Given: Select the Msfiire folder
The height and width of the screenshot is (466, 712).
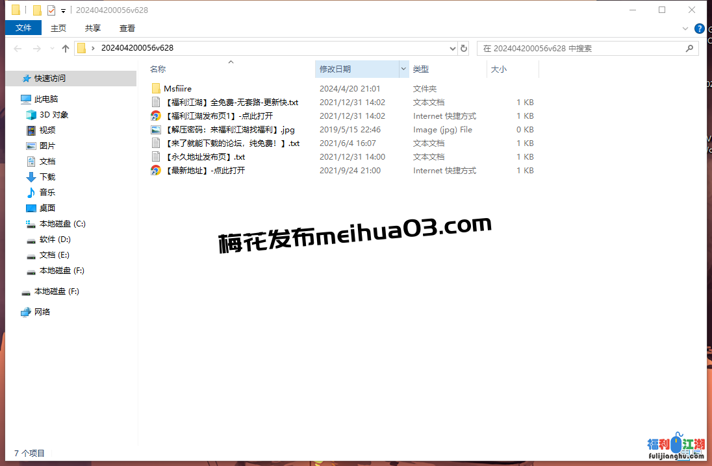Looking at the screenshot, I should [177, 88].
